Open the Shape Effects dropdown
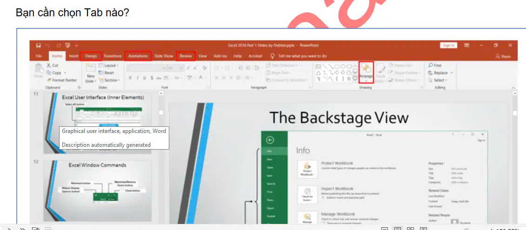The height and width of the screenshot is (230, 526). [x=404, y=80]
